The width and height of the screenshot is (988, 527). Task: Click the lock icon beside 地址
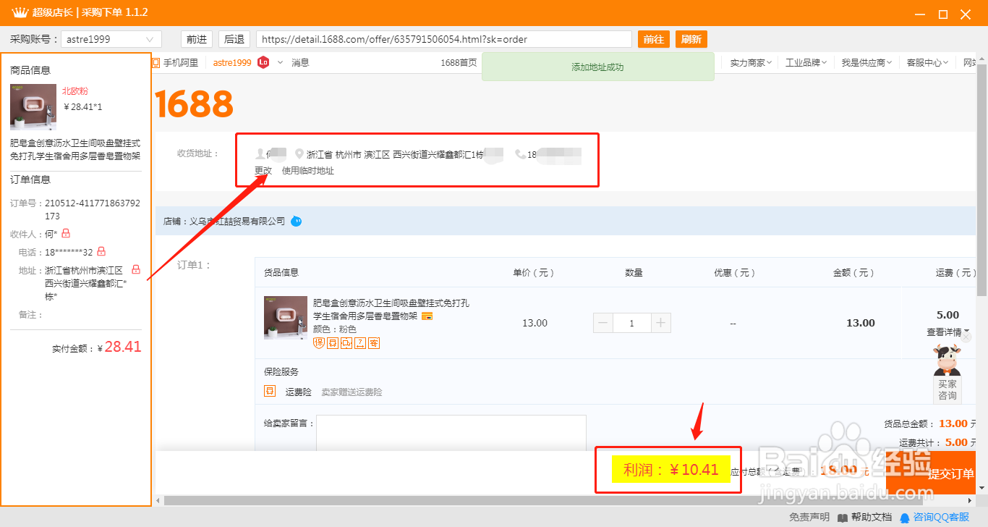point(136,269)
